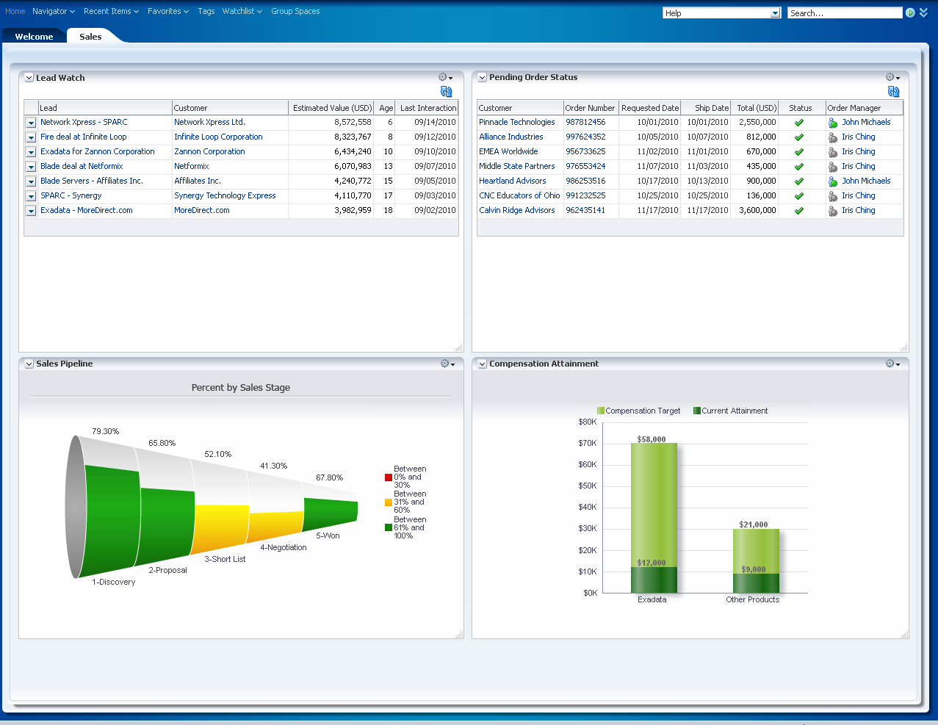Open order number 987812456 link
This screenshot has height=725, width=938.
(585, 122)
